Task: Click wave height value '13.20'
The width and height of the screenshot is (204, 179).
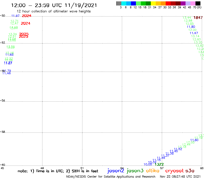Action: 198,42
